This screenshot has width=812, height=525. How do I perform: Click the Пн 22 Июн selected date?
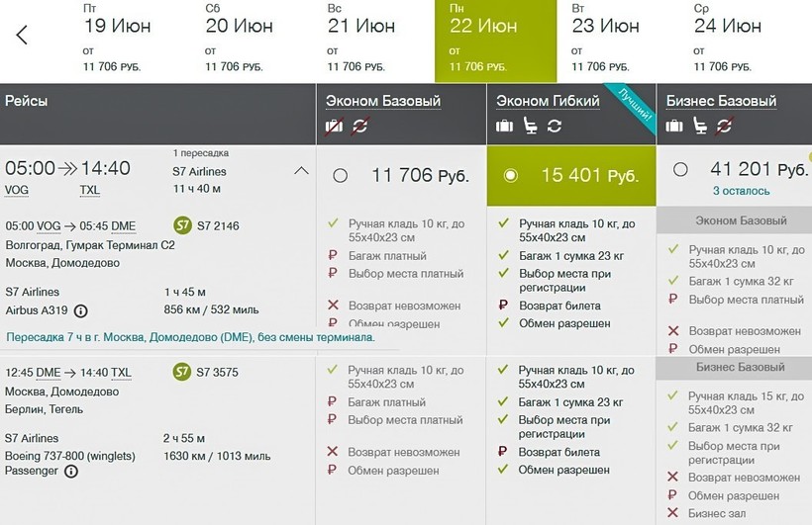pyautogui.click(x=483, y=40)
